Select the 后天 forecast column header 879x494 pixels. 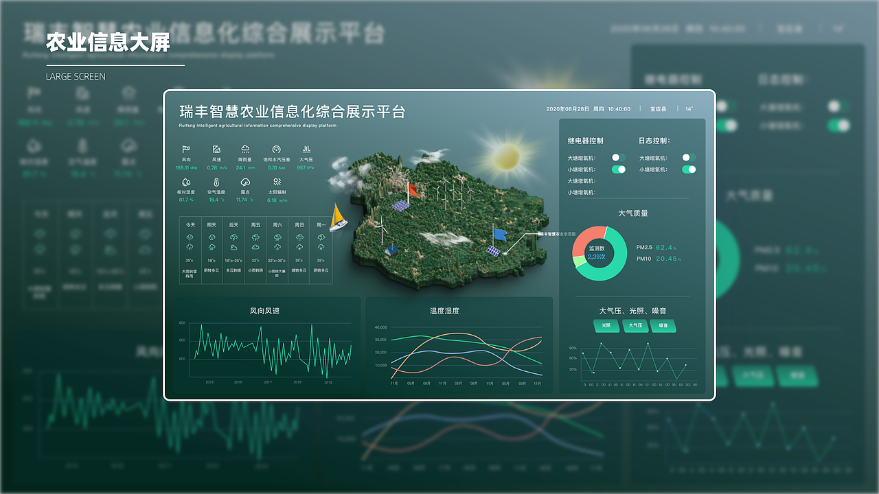coord(234,225)
